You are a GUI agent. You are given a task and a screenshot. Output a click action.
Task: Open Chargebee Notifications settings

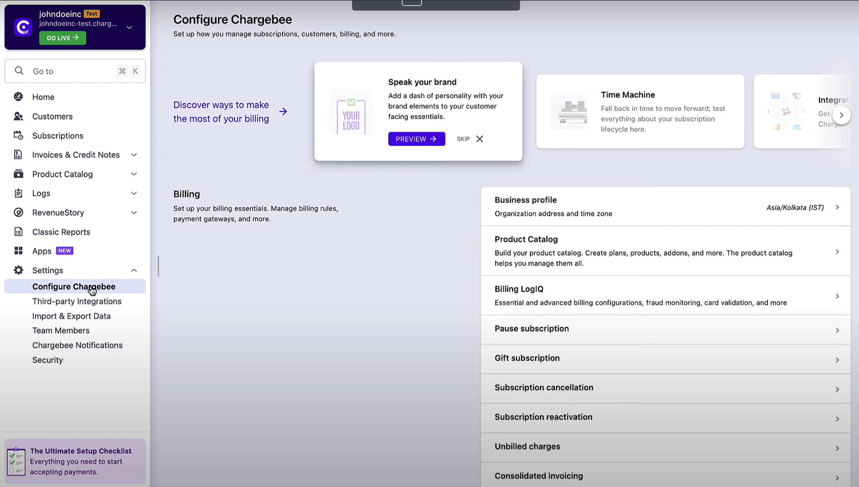(x=77, y=345)
